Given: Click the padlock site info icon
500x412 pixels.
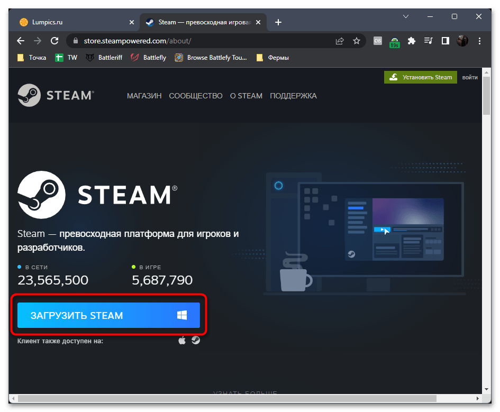Looking at the screenshot, I should pyautogui.click(x=76, y=41).
